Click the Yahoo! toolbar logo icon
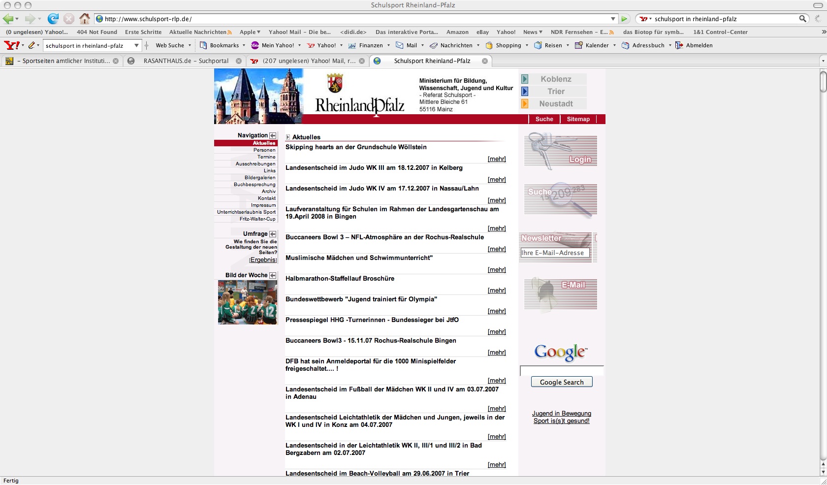This screenshot has width=827, height=485. 11,45
